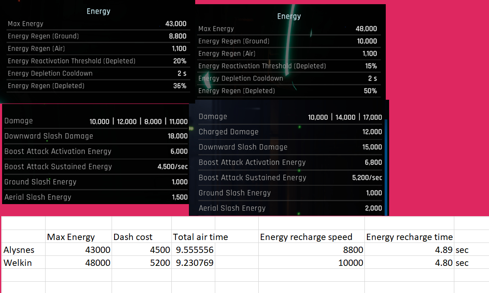Click the Welkin row label cell

(23, 263)
